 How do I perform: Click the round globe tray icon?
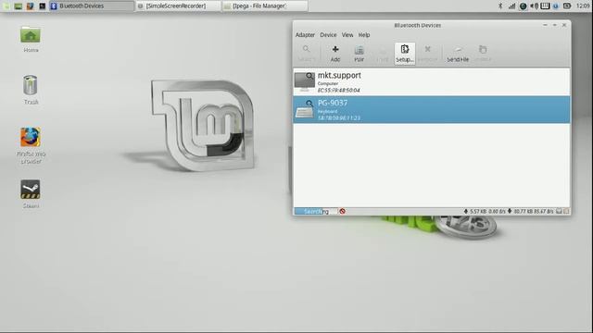pyautogui.click(x=523, y=6)
